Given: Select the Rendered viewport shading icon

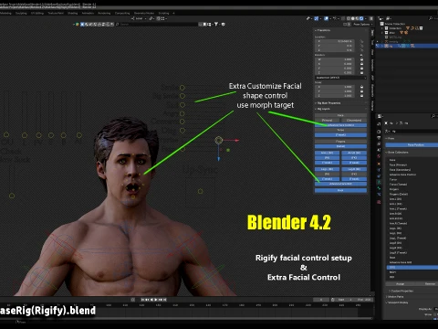Looking at the screenshot, I should tap(361, 18).
